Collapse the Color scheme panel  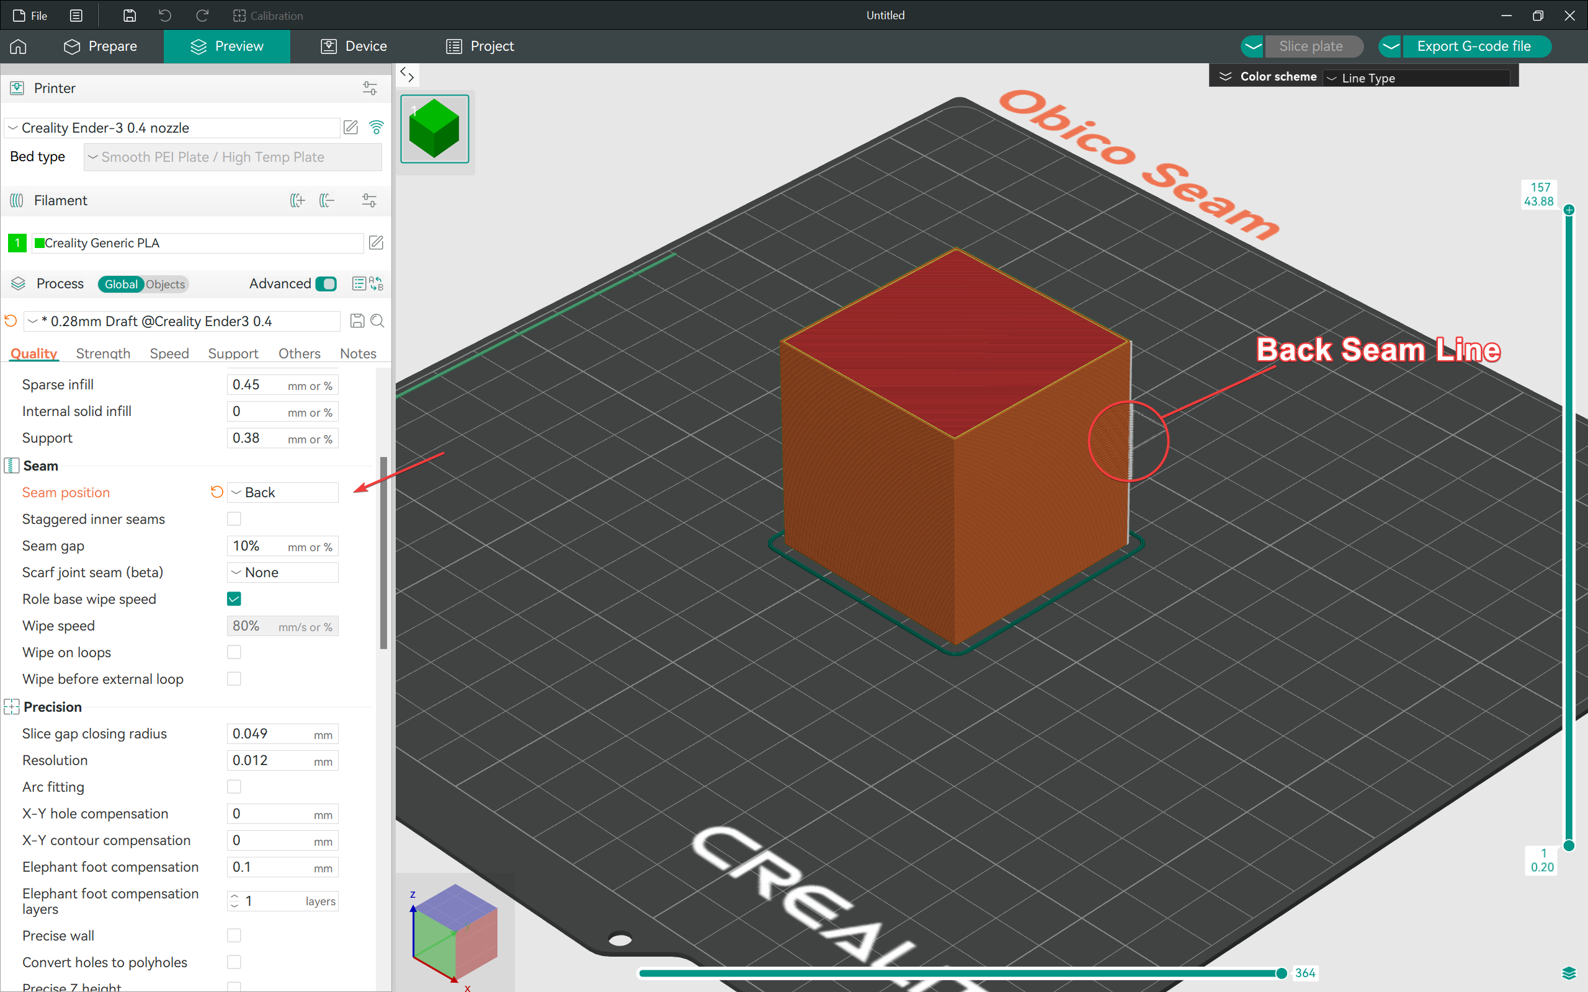tap(1225, 77)
